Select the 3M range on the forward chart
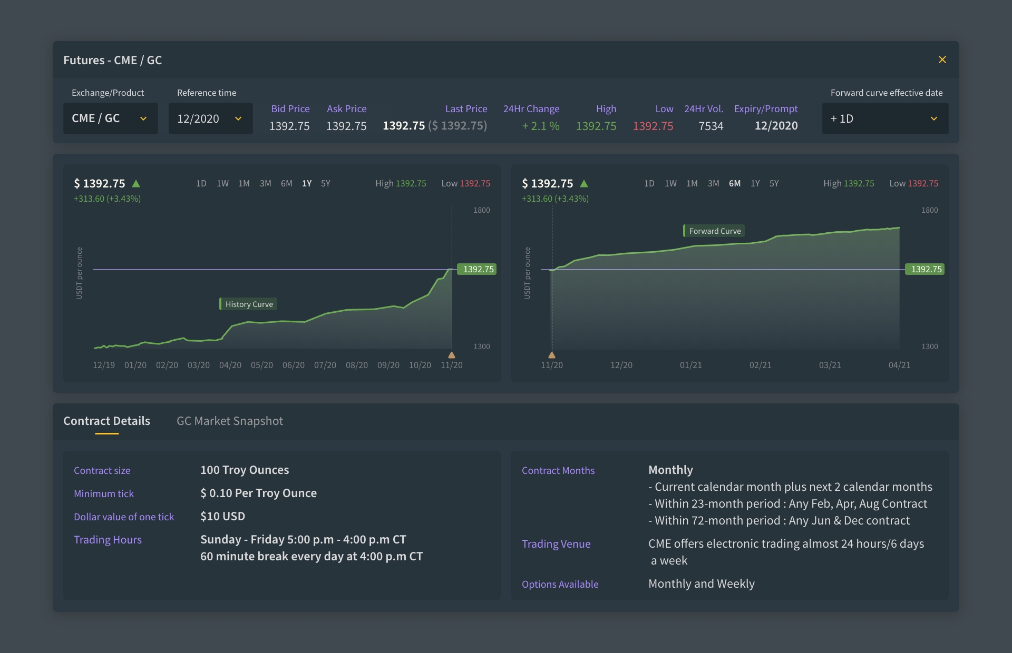This screenshot has width=1012, height=653. [x=713, y=184]
